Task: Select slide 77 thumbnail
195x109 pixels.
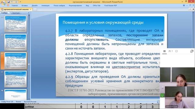Action: pos(16,79)
